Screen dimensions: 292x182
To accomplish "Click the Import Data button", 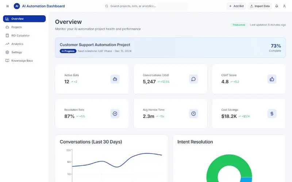I will pos(260,6).
